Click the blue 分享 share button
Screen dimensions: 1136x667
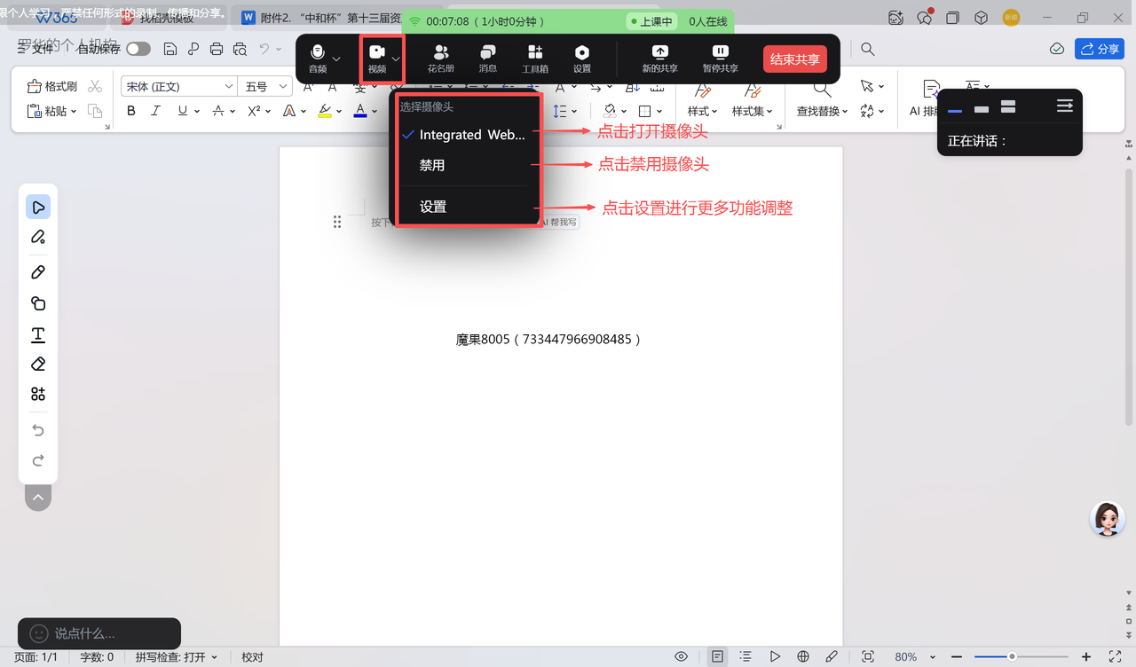1099,49
